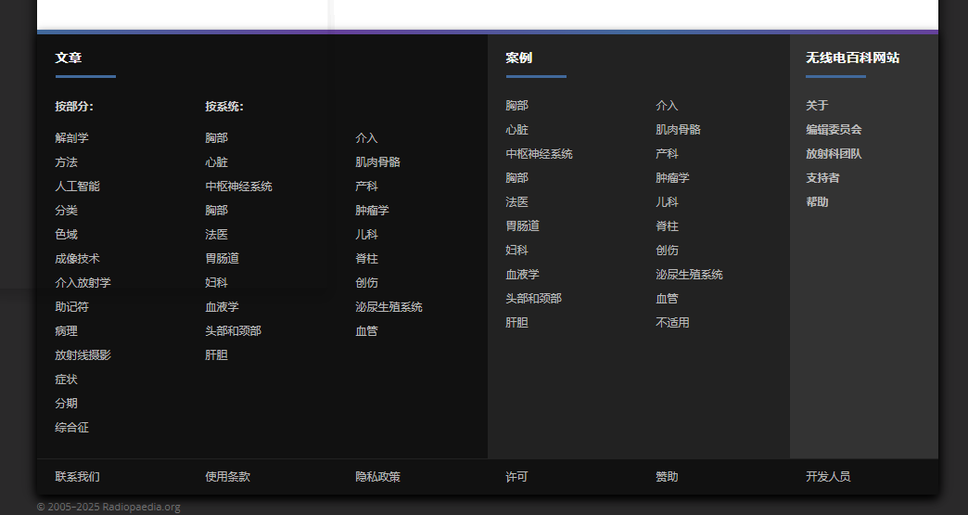Select the 色域 articles link
This screenshot has height=515, width=968.
pos(66,234)
